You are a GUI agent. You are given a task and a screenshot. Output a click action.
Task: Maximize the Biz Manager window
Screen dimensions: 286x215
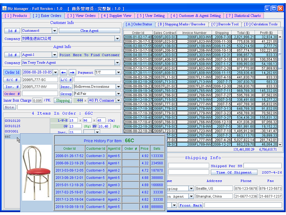point(274,8)
